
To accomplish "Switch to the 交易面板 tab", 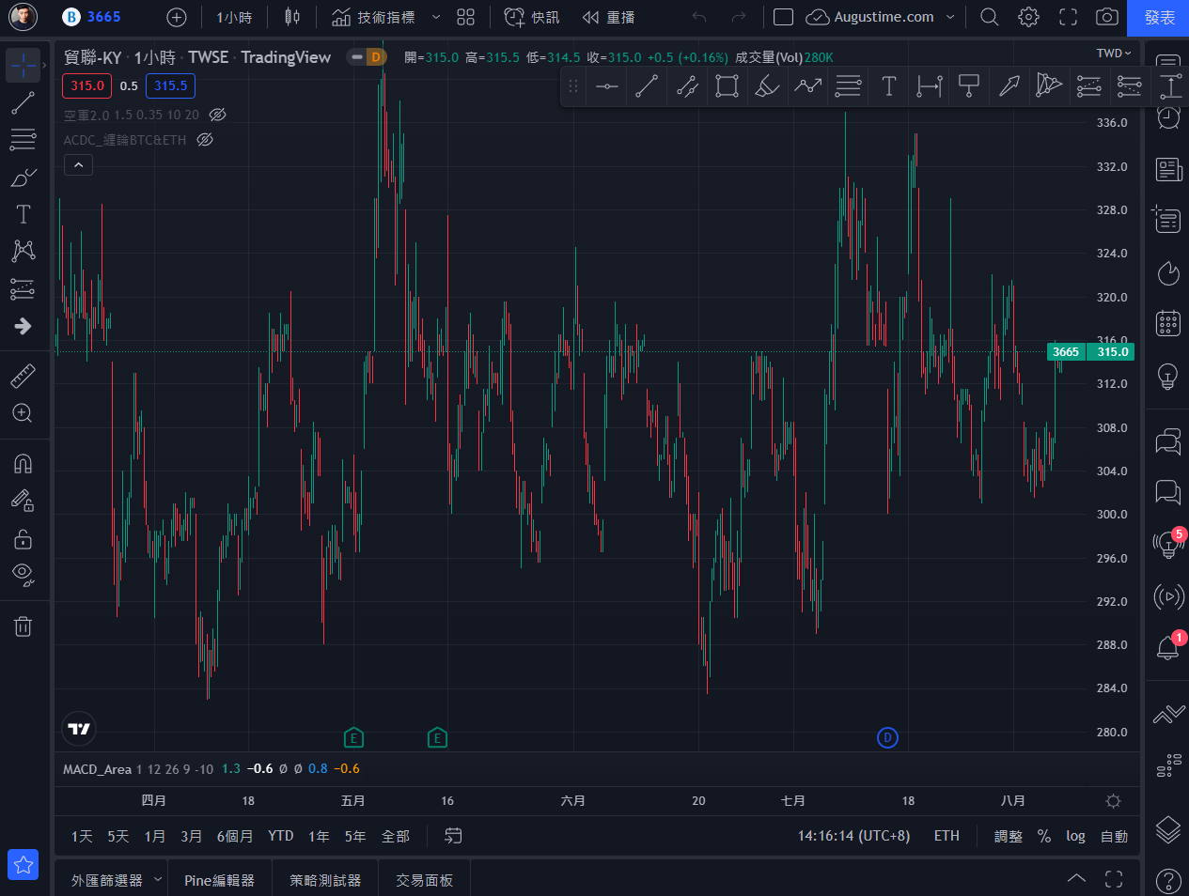I will (x=424, y=880).
